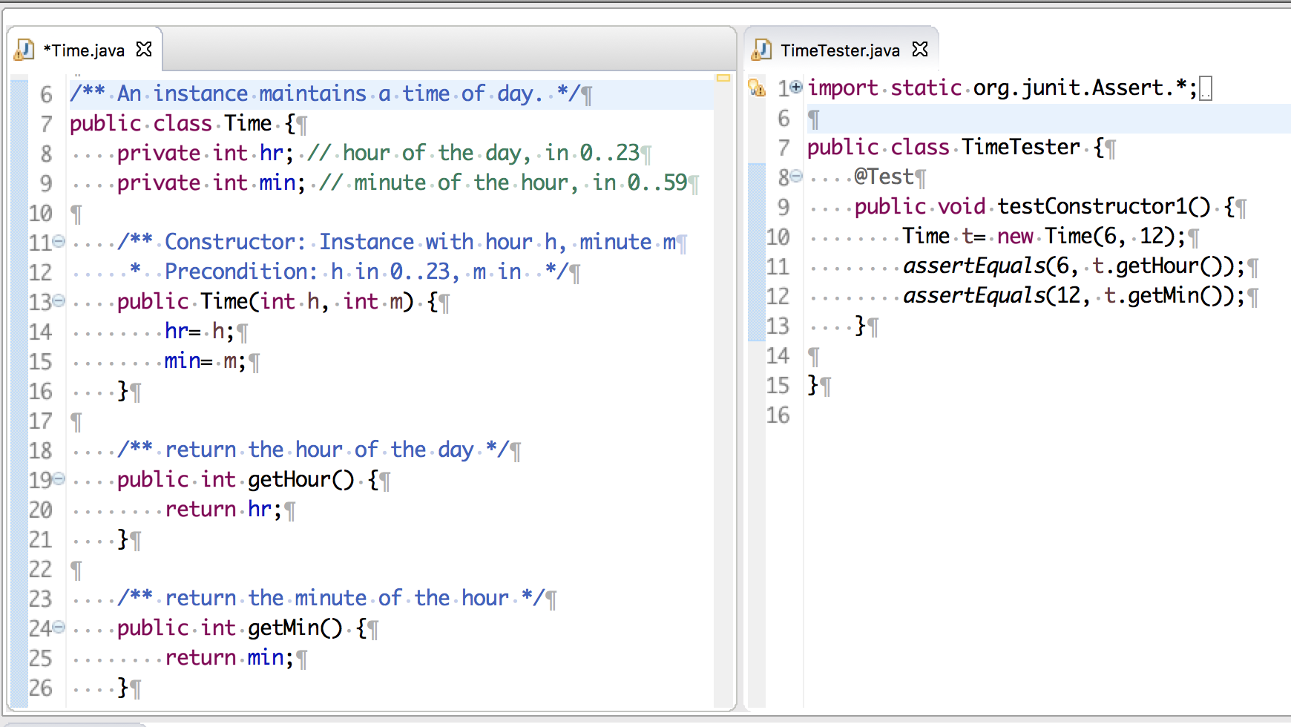This screenshot has width=1291, height=727.
Task: Click the Java file icon on the Time.java tab
Action: point(25,50)
